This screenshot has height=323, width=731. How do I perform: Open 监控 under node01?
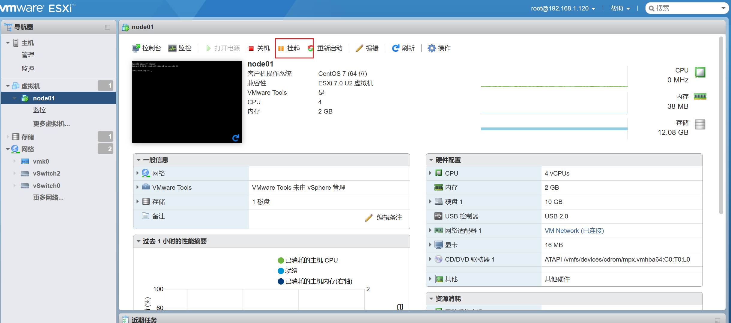coord(40,110)
